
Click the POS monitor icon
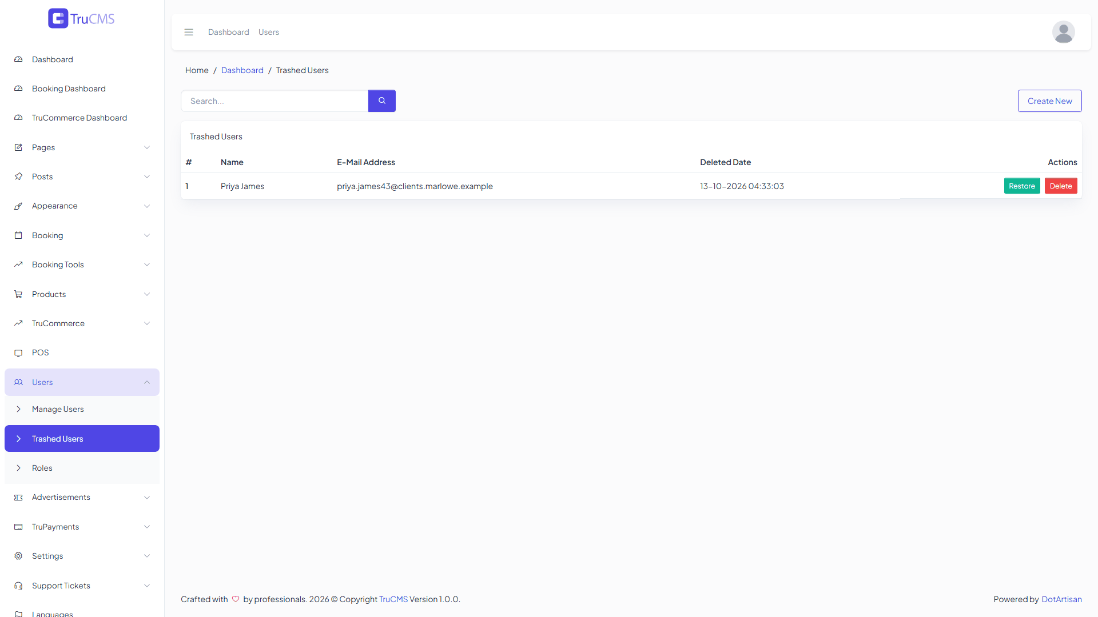[18, 352]
